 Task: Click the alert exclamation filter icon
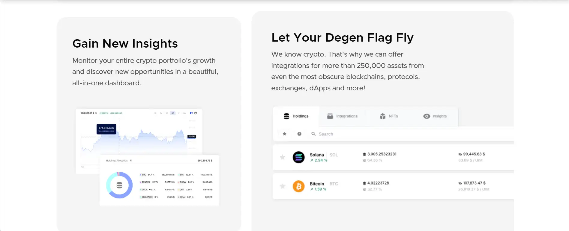coord(299,134)
